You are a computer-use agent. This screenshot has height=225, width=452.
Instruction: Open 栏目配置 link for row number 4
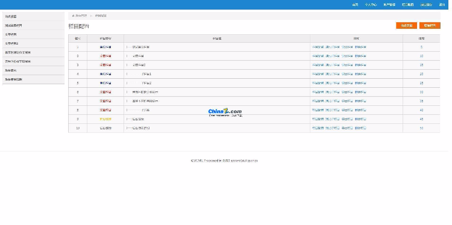tap(318, 74)
